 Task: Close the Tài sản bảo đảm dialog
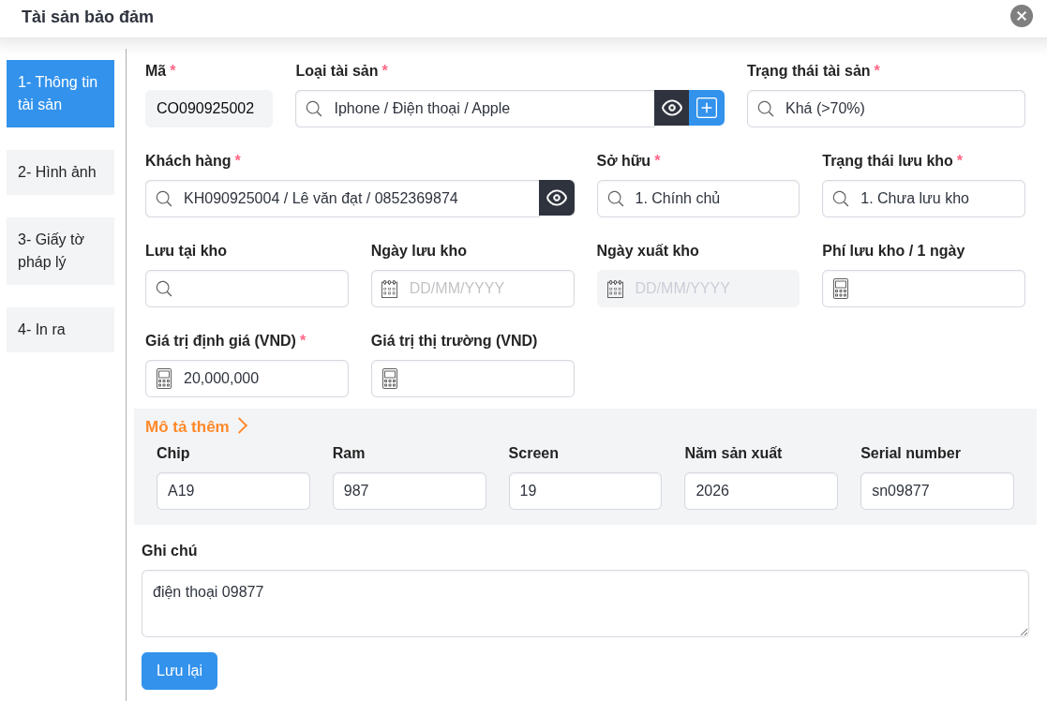(x=1022, y=16)
